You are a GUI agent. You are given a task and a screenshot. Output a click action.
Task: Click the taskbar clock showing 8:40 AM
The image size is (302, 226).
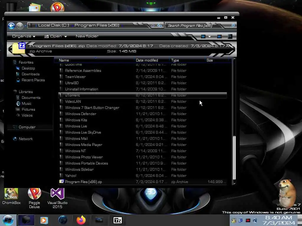(x=279, y=220)
